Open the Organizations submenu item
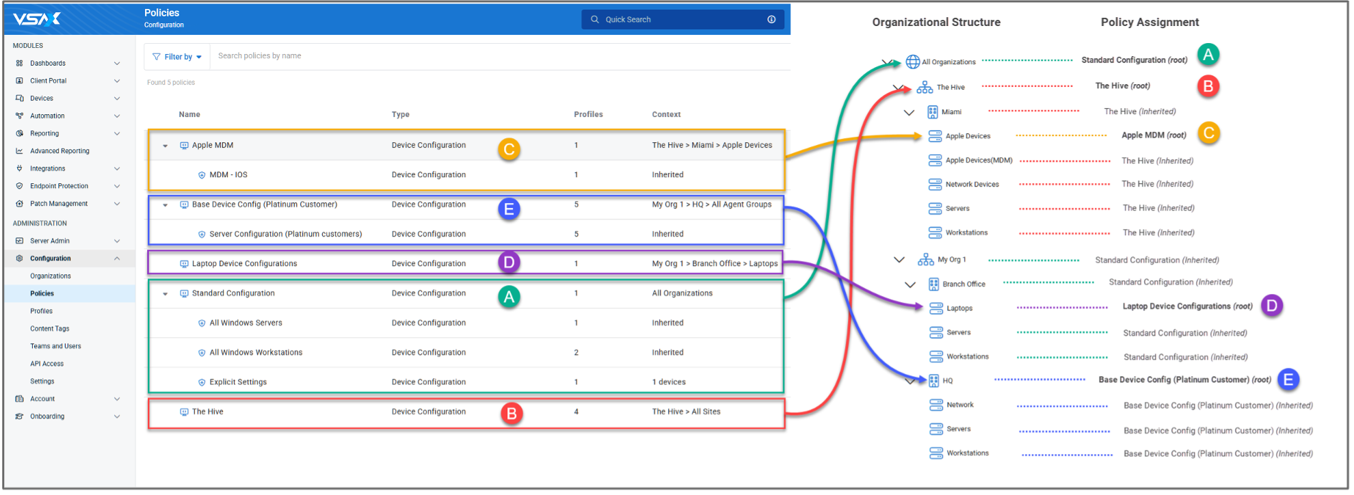The image size is (1354, 495). (51, 276)
